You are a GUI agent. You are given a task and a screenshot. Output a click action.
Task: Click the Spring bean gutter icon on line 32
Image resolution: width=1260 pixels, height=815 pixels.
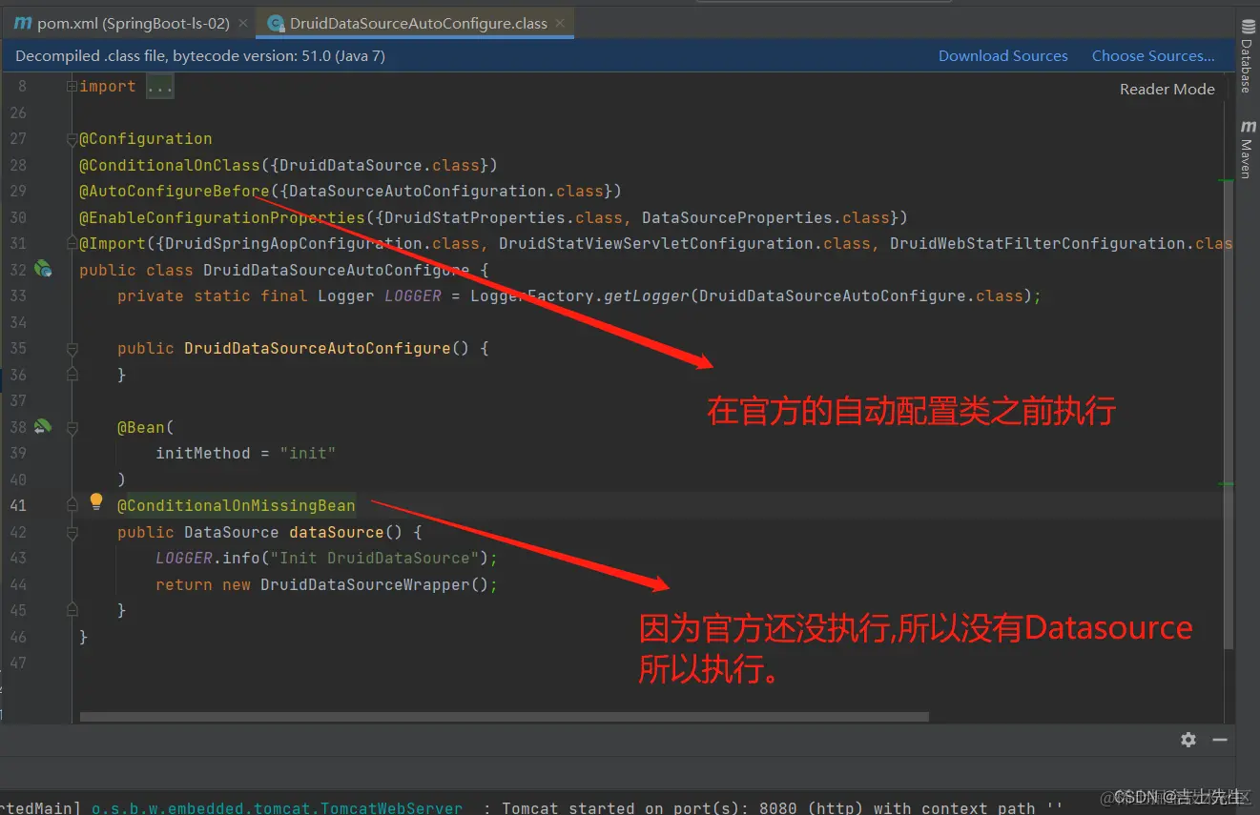[43, 270]
